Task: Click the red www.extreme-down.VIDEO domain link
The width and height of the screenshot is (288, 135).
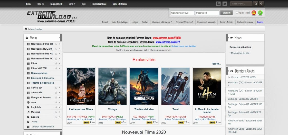Action: pos(167,38)
